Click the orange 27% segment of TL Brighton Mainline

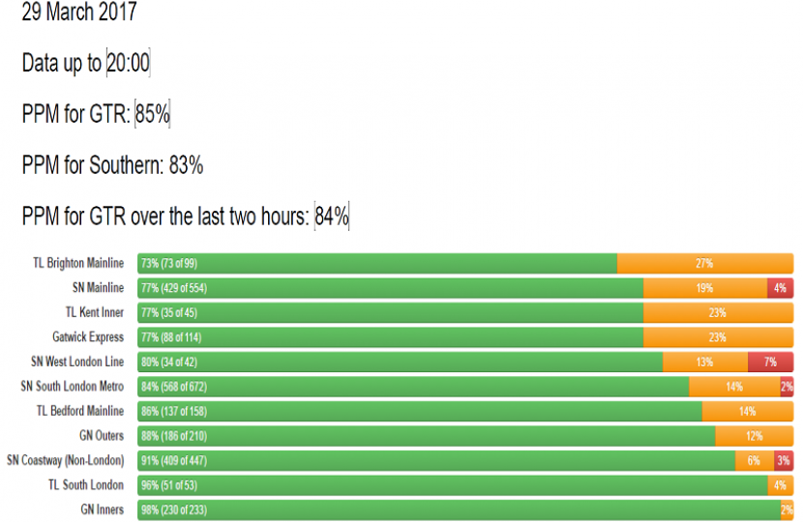(704, 263)
